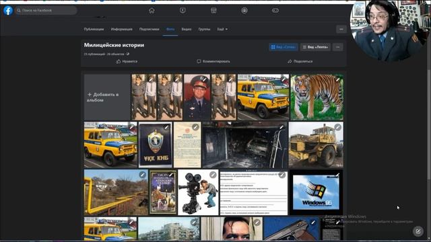
Task: Edit pencil on apartment building photo
Action: pos(194,223)
